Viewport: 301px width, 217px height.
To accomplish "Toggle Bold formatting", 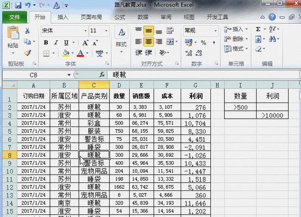I will (x=46, y=42).
